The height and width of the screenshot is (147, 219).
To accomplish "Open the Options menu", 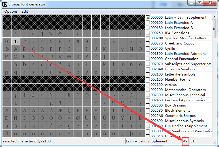I will tap(11, 11).
